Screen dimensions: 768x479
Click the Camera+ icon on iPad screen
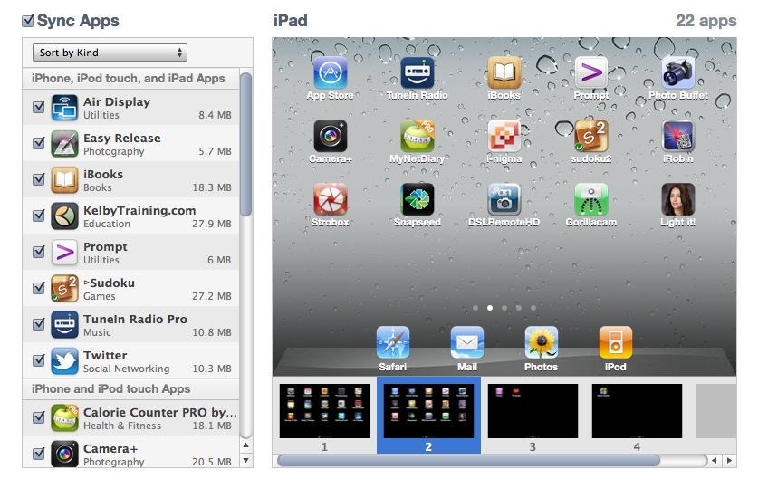(x=331, y=136)
